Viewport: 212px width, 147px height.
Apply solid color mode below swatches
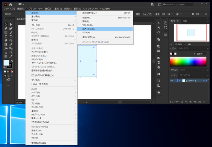click(5, 72)
